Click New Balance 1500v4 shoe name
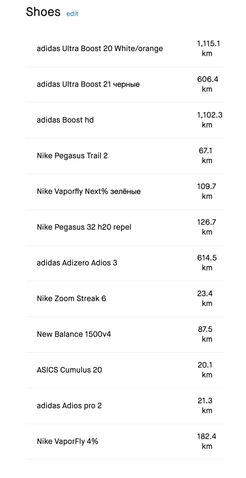246x478 pixels. coord(74,334)
